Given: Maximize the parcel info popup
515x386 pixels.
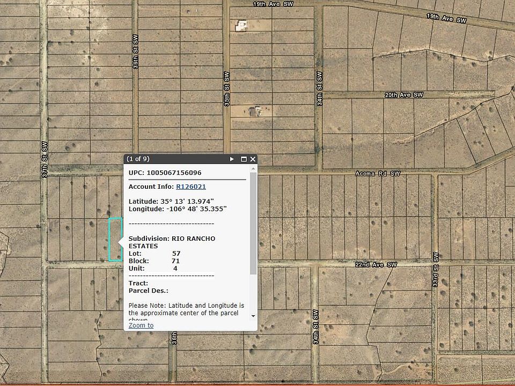Looking at the screenshot, I should [244, 159].
